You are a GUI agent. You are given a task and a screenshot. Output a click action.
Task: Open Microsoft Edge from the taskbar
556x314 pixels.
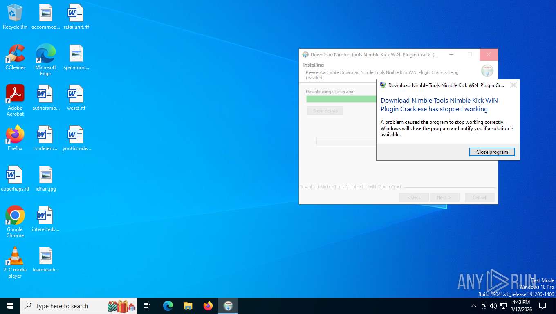[x=168, y=306]
